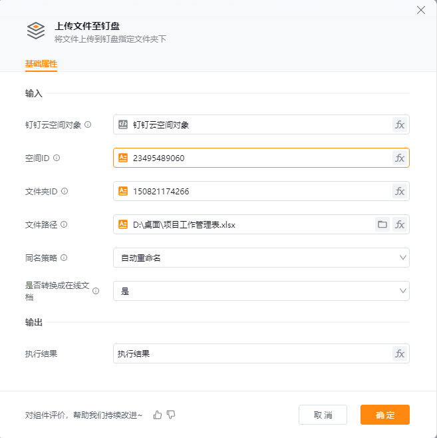
Task: Open the 同名策略 dropdown
Action: click(x=261, y=258)
